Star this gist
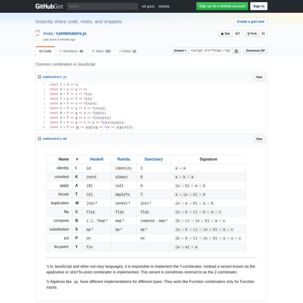This screenshot has height=303, width=303. [225, 34]
